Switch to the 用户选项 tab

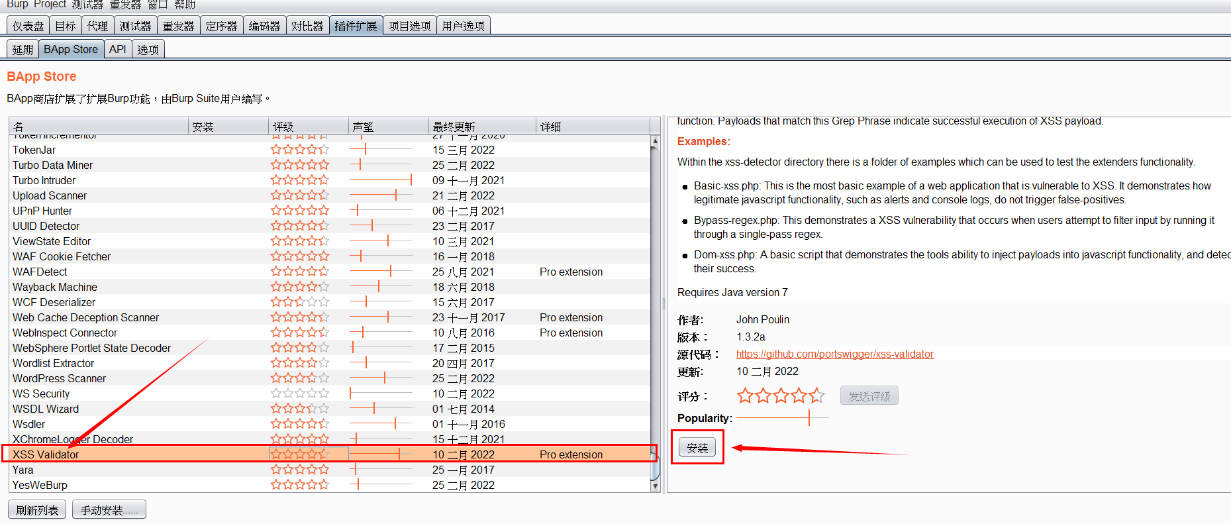(x=463, y=26)
